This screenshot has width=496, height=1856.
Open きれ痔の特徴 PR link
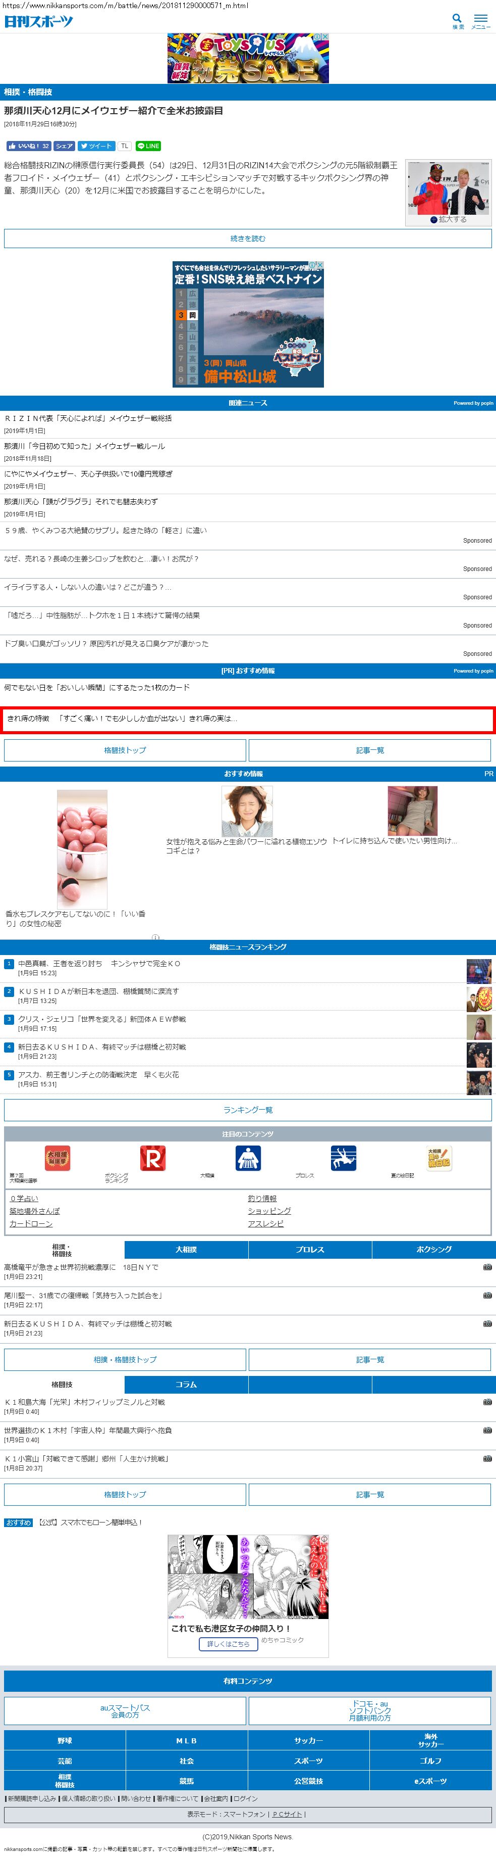248,719
